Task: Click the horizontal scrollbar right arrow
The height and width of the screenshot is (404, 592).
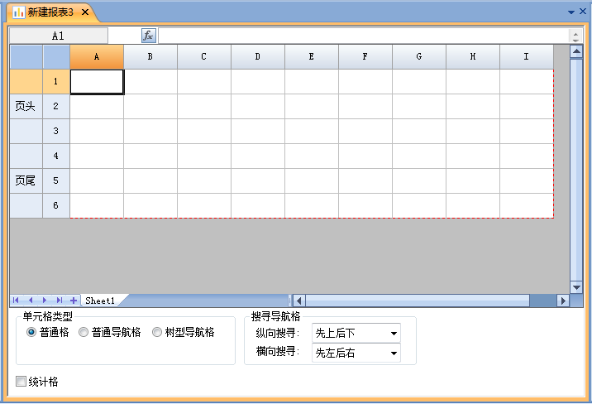Action: click(564, 301)
